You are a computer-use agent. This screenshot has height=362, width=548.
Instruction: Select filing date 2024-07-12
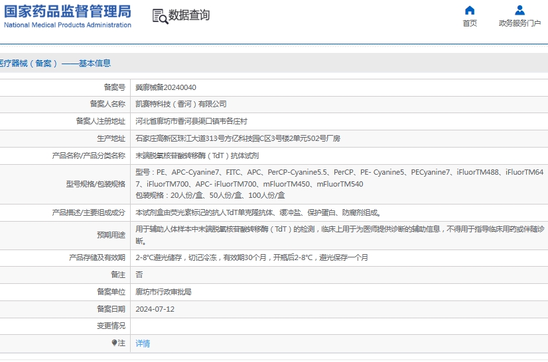155,309
